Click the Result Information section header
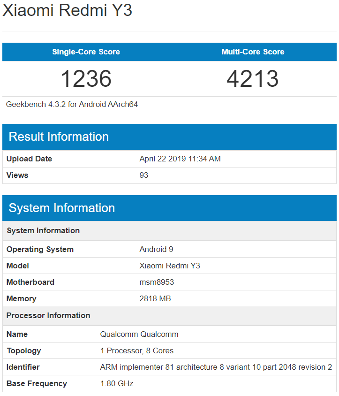The image size is (339, 396). [169, 137]
